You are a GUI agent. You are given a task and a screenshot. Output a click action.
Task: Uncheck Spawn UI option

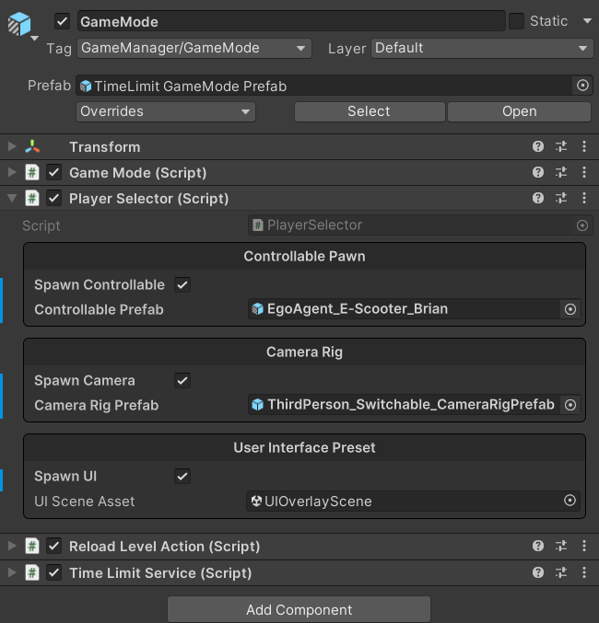[x=182, y=477]
